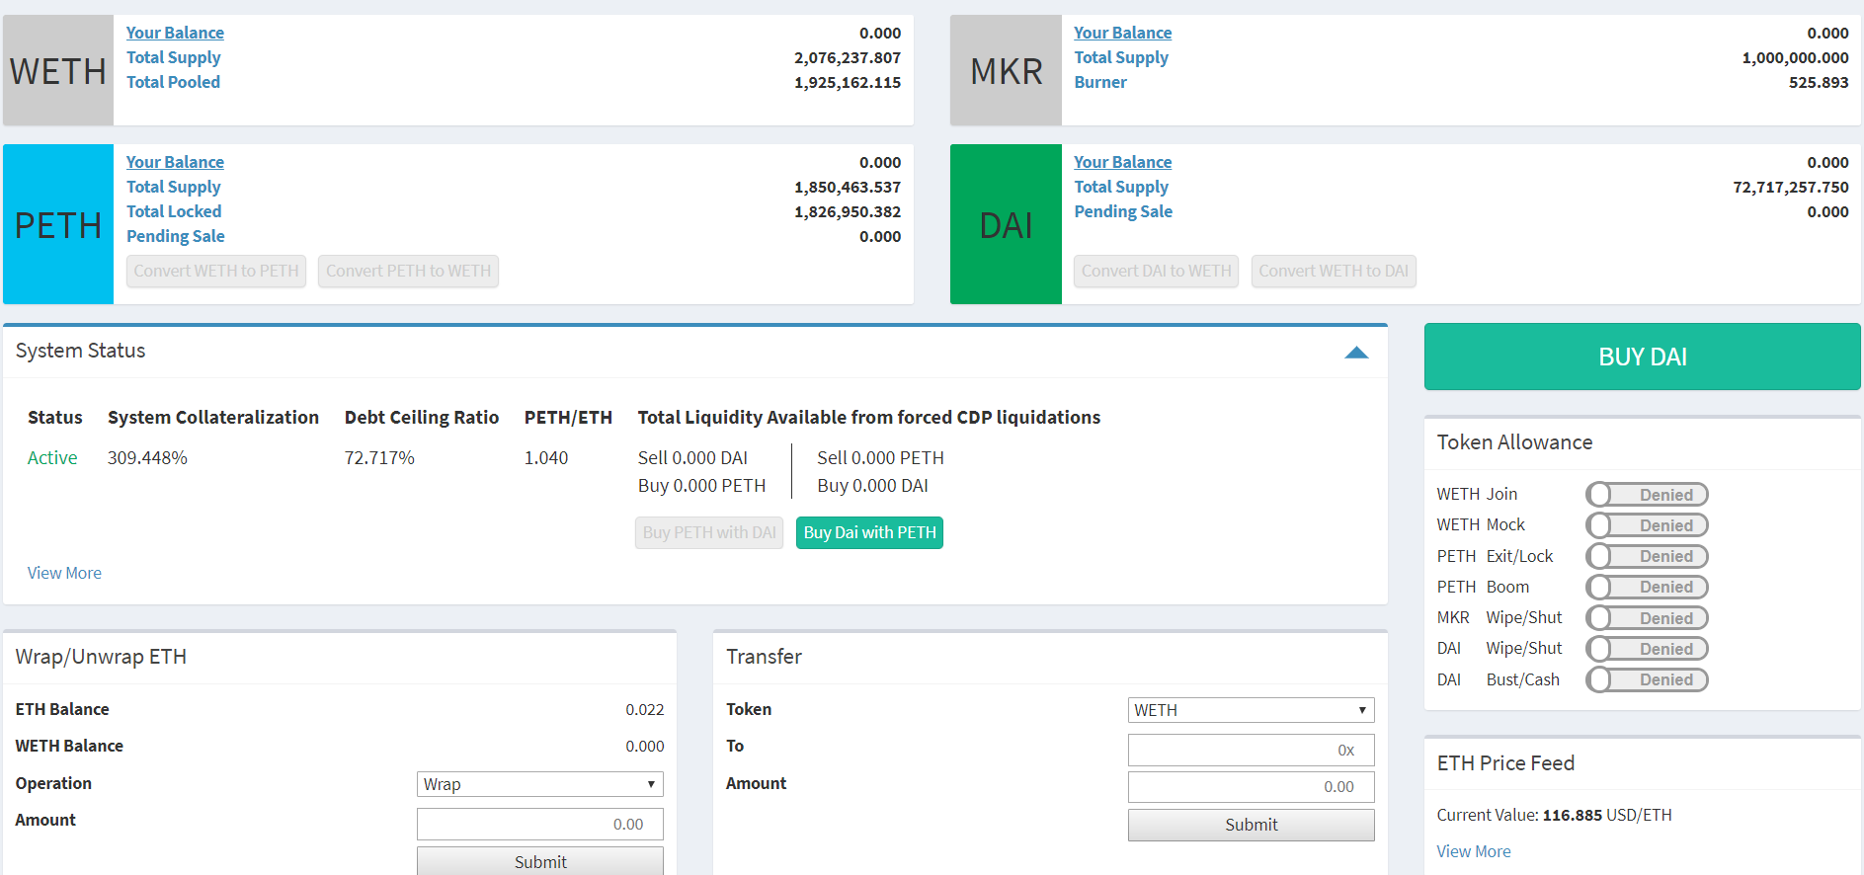This screenshot has height=875, width=1864.
Task: Click the green DAI token tile
Action: coord(1006,224)
